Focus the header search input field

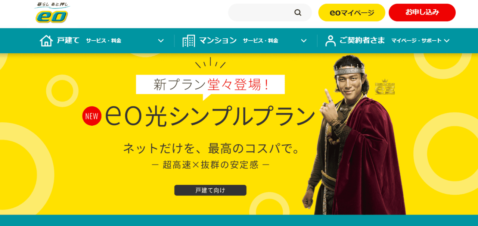[x=261, y=13]
